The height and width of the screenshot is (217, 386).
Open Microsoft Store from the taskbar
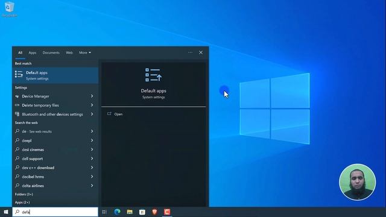(x=142, y=212)
